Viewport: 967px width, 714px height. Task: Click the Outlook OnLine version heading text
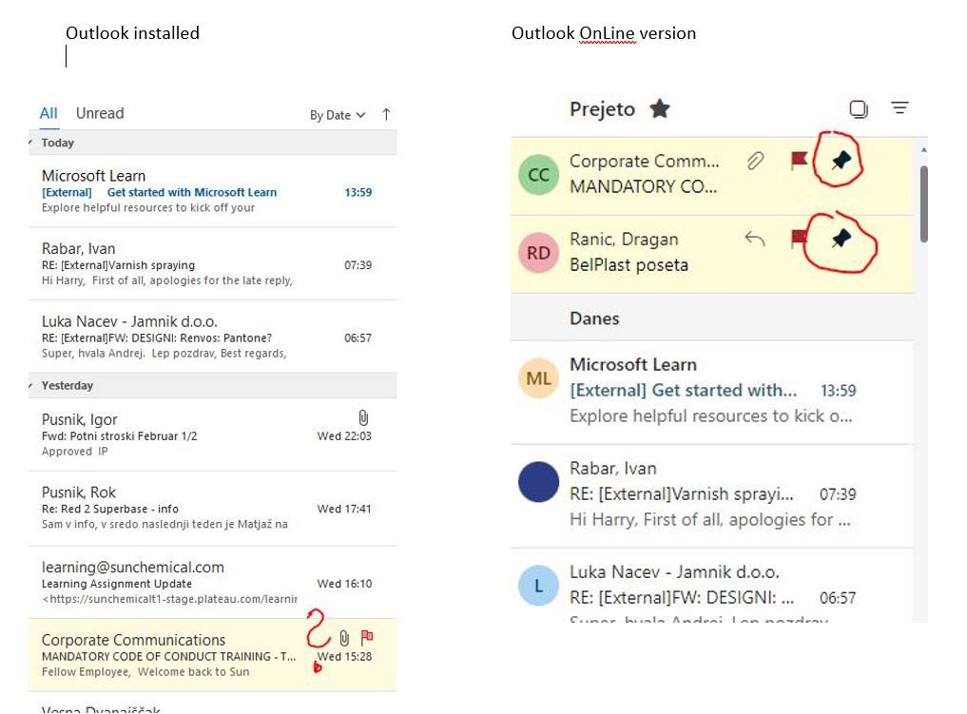point(604,32)
